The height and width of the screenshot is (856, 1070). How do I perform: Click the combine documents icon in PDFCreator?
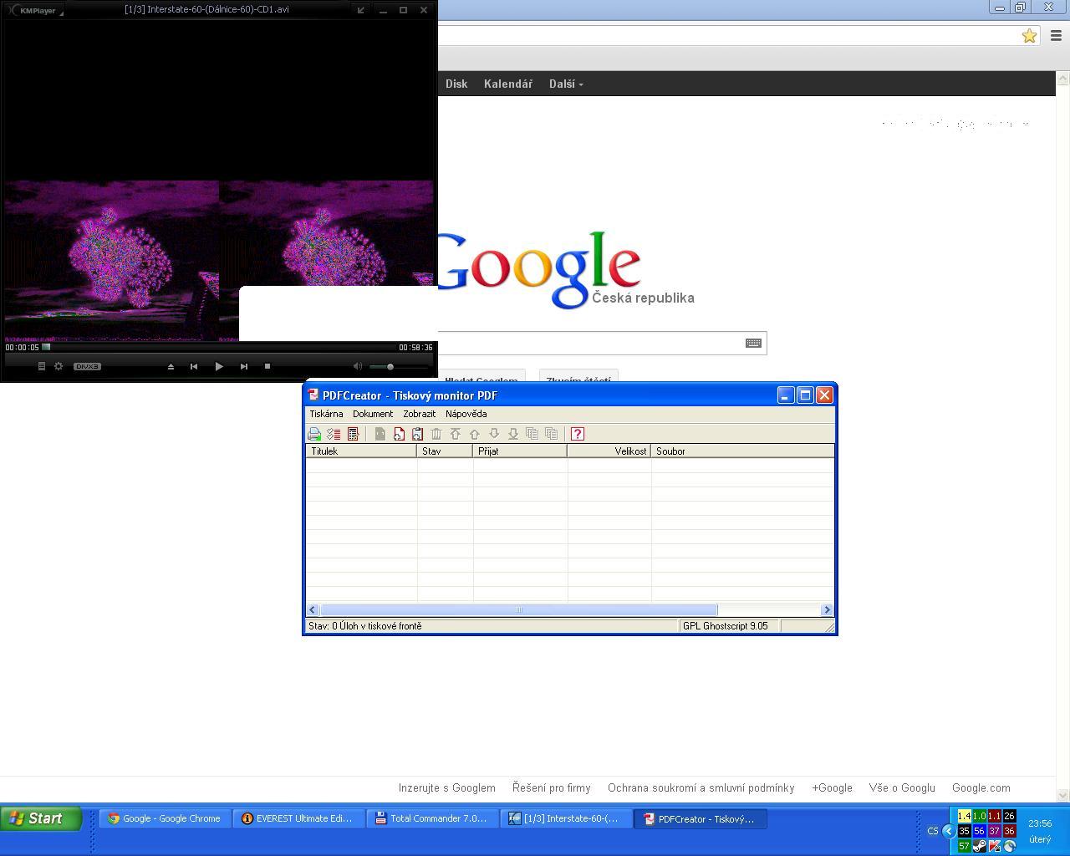[x=532, y=434]
